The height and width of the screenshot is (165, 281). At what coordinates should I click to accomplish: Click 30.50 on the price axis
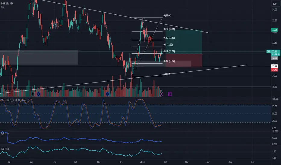pos(275,87)
